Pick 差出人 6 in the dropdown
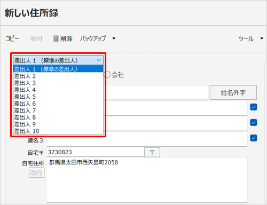267x205 pixels. point(58,104)
